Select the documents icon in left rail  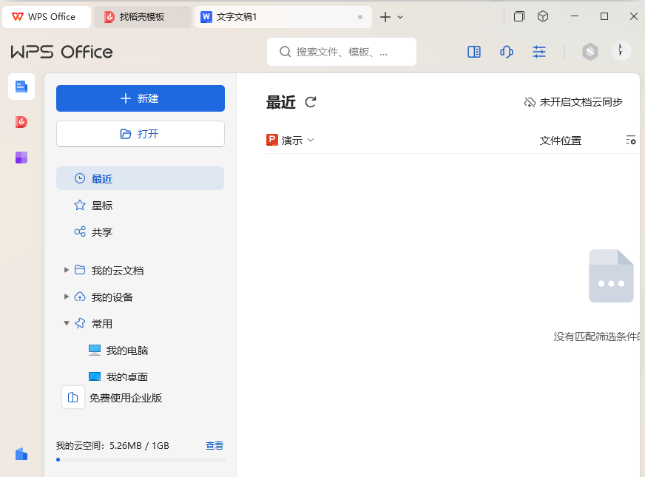pos(21,87)
